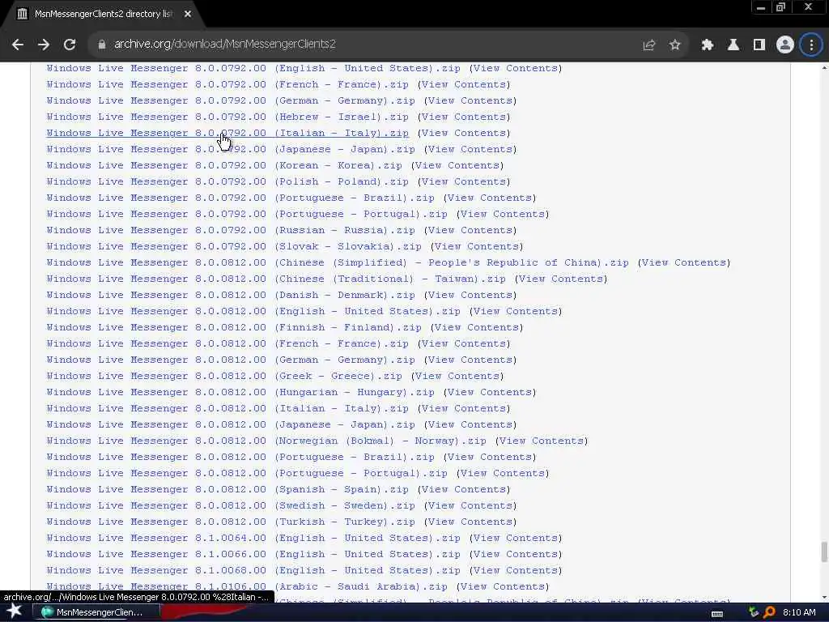Download 8.1.0066.00 English - United States zip

pyautogui.click(x=253, y=554)
